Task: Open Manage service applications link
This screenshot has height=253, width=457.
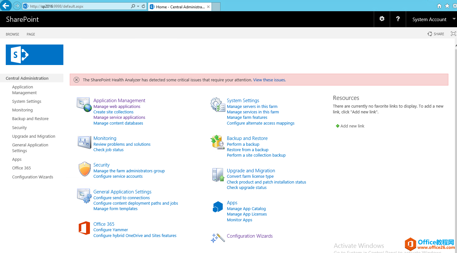Action: coord(119,117)
